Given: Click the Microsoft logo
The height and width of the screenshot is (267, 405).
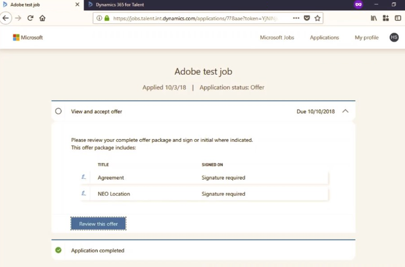Looking at the screenshot, I should (28, 38).
